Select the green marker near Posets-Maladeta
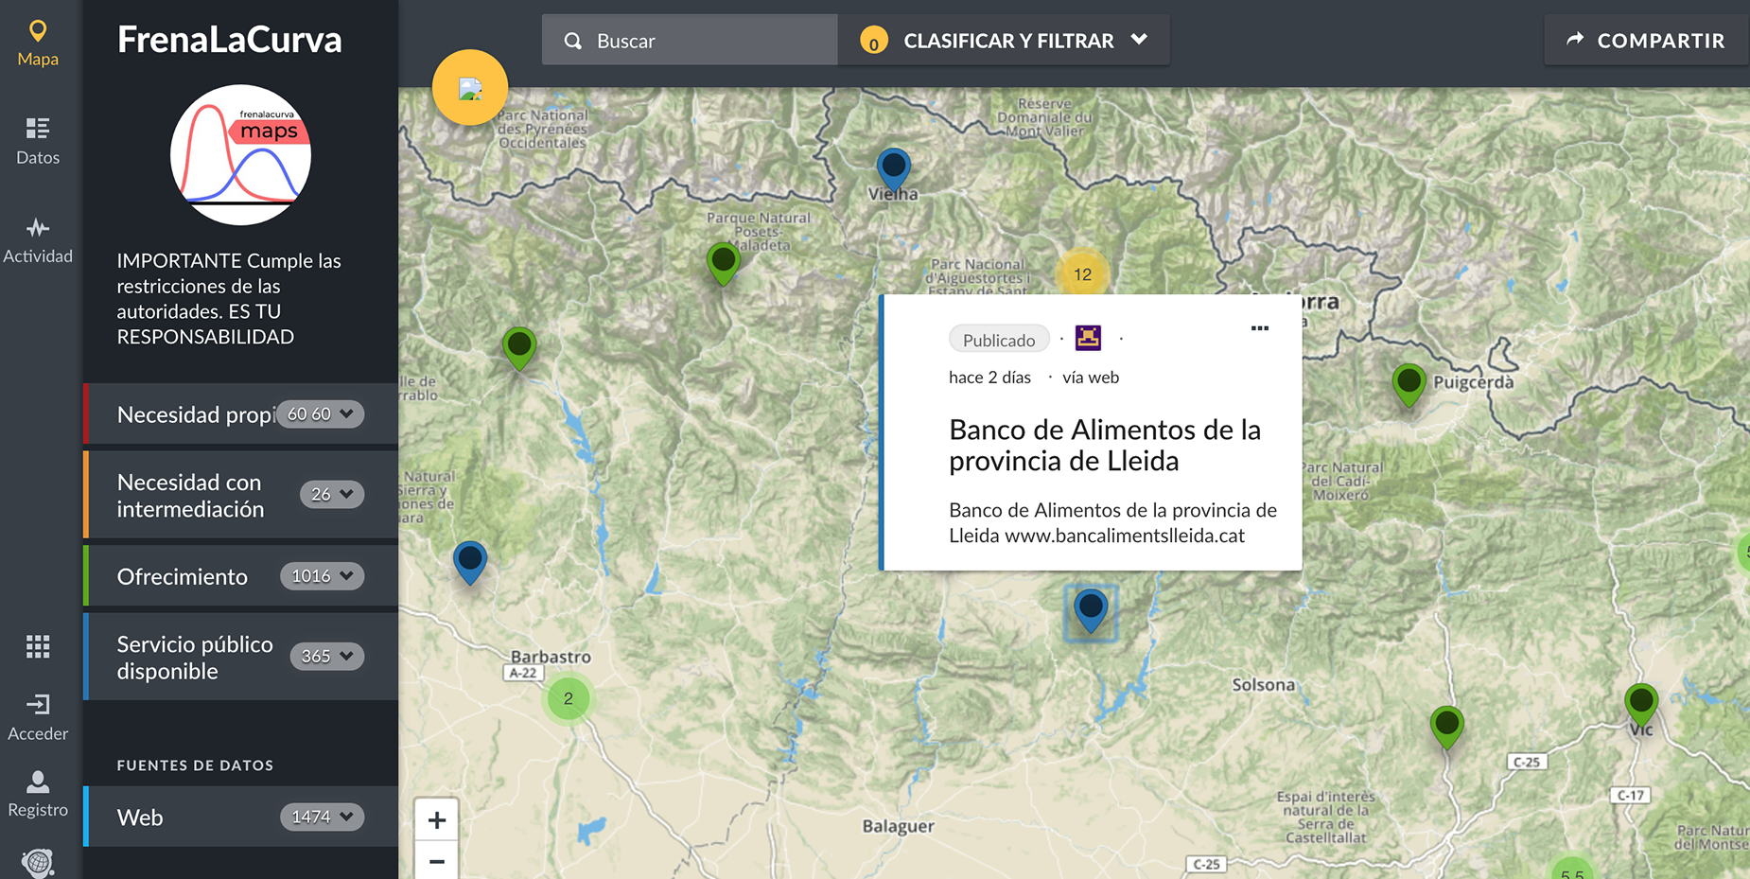Viewport: 1750px width, 879px height. (x=723, y=264)
